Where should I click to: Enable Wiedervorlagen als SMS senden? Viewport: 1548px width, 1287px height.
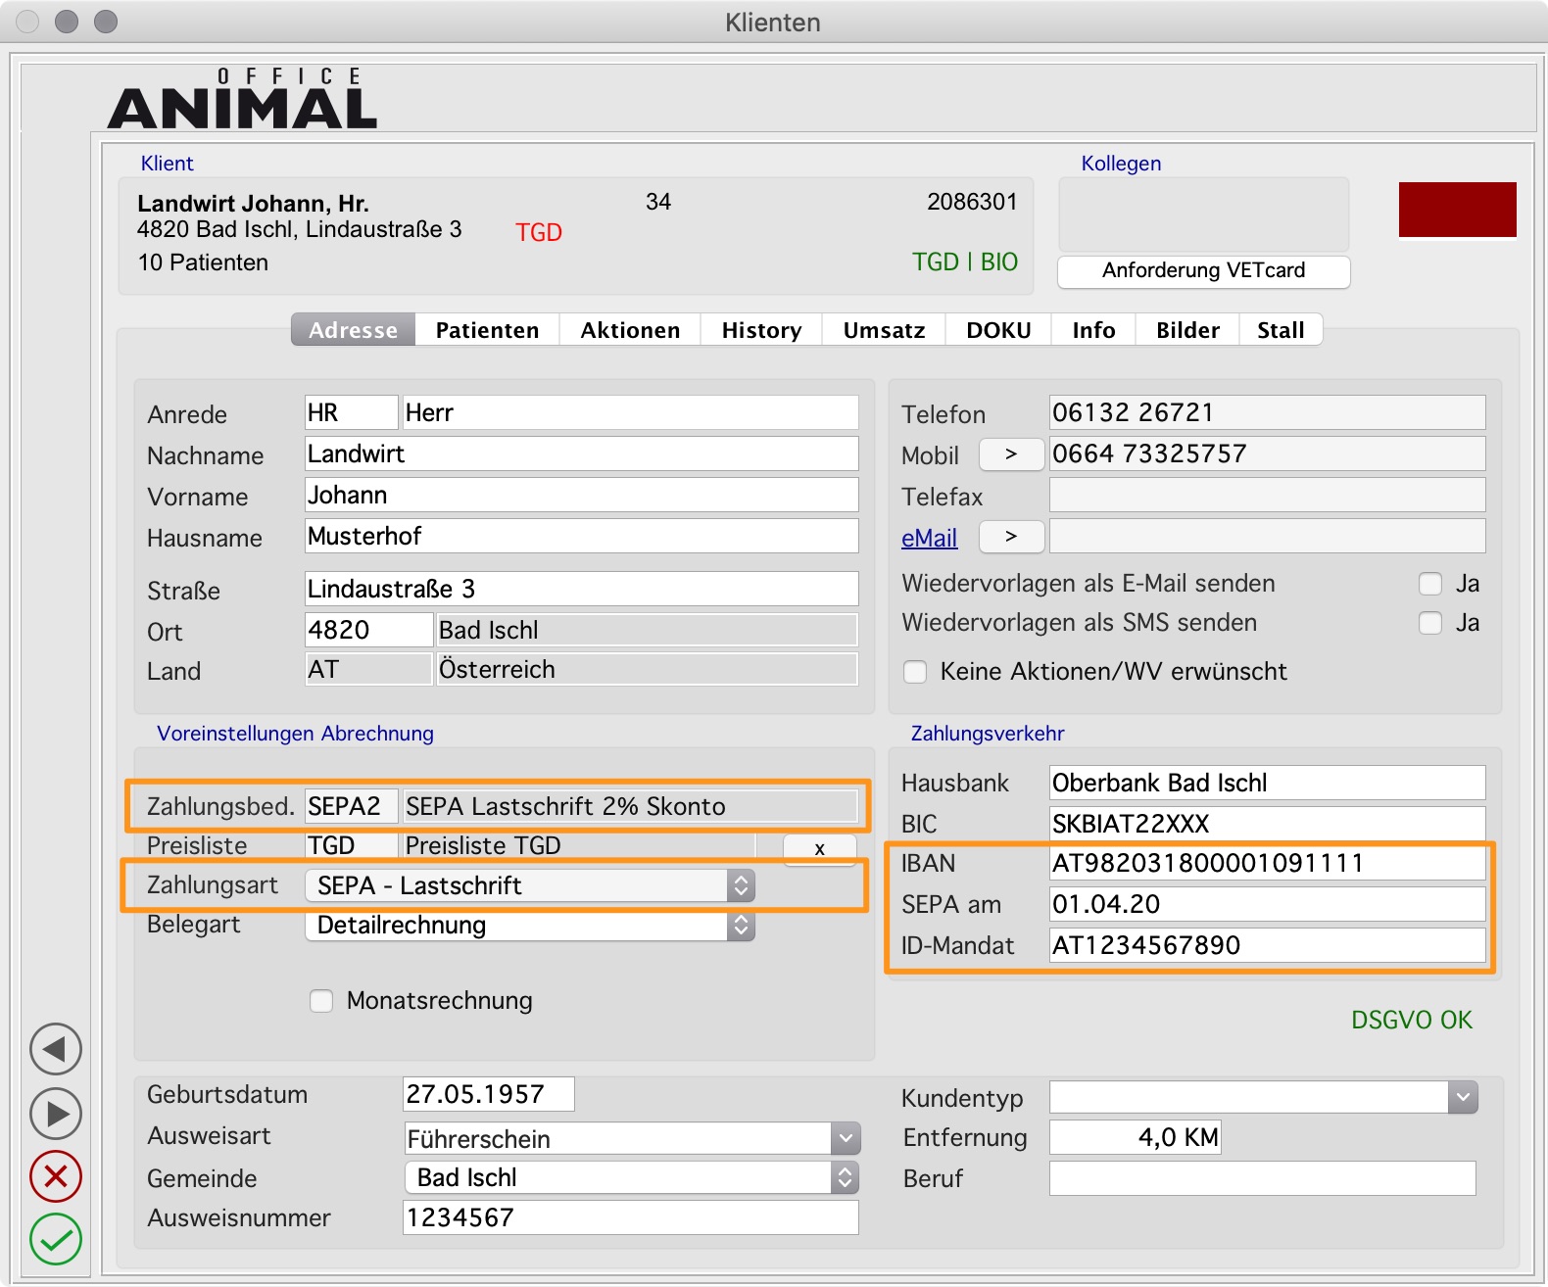(x=1430, y=623)
